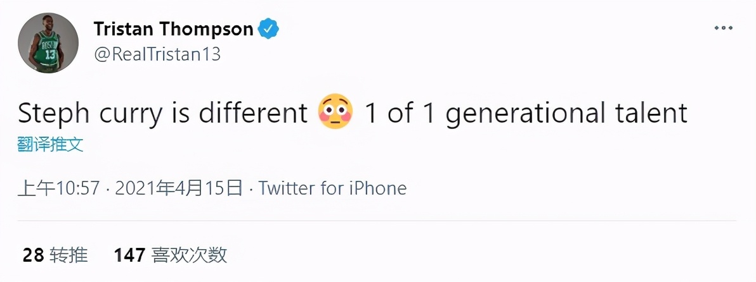
Task: Click the 上午10:57 timestamp
Action: click(x=58, y=188)
